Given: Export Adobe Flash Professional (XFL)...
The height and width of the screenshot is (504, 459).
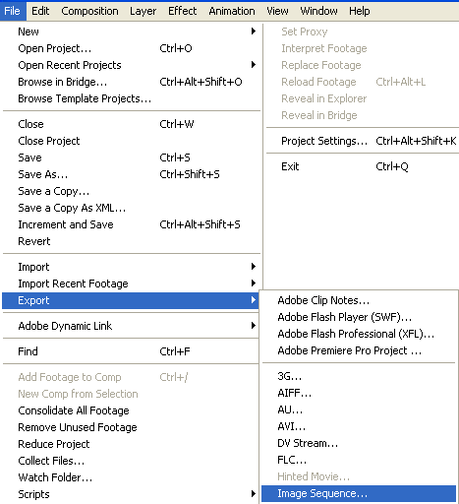Looking at the screenshot, I should click(x=359, y=334).
